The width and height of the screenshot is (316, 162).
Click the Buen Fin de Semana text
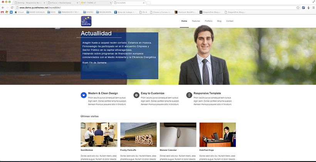tap(94, 63)
